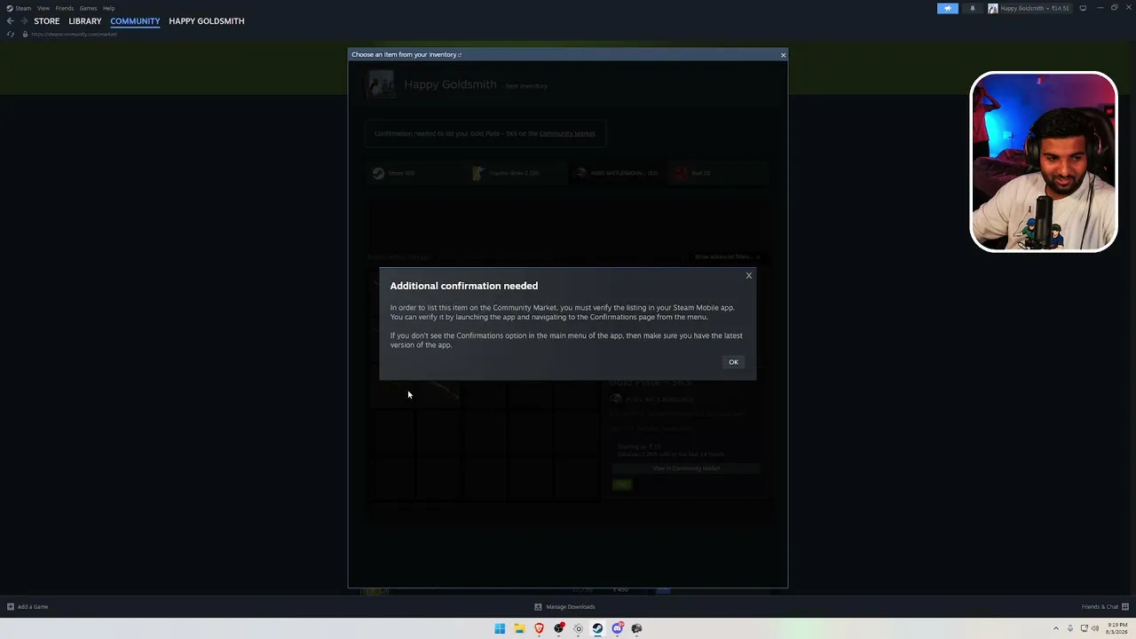1136x639 pixels.
Task: Open the Choose an item from inventory link
Action: (406, 55)
